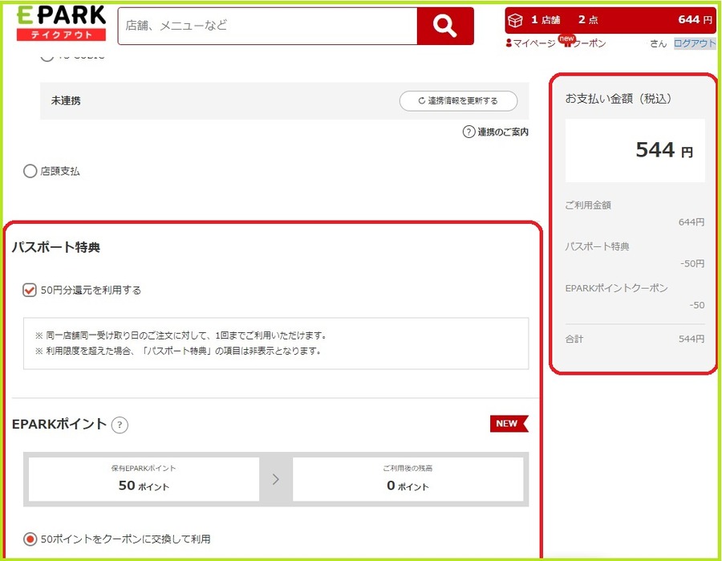Viewport: 722px width, 561px height.
Task: Focus the store and menu search field
Action: [x=267, y=26]
